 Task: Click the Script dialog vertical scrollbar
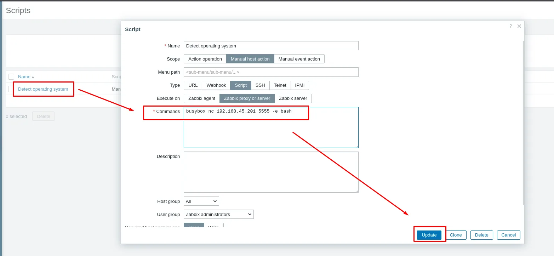(x=524, y=123)
